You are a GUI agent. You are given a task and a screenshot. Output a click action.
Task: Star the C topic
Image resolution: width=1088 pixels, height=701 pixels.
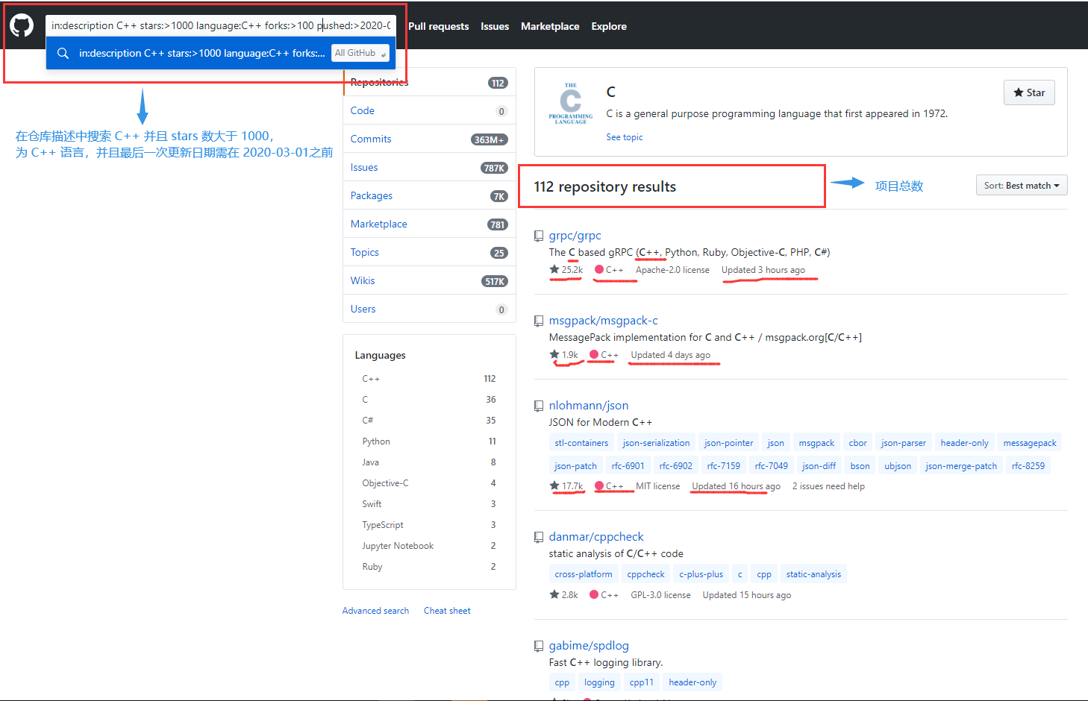(x=1029, y=92)
